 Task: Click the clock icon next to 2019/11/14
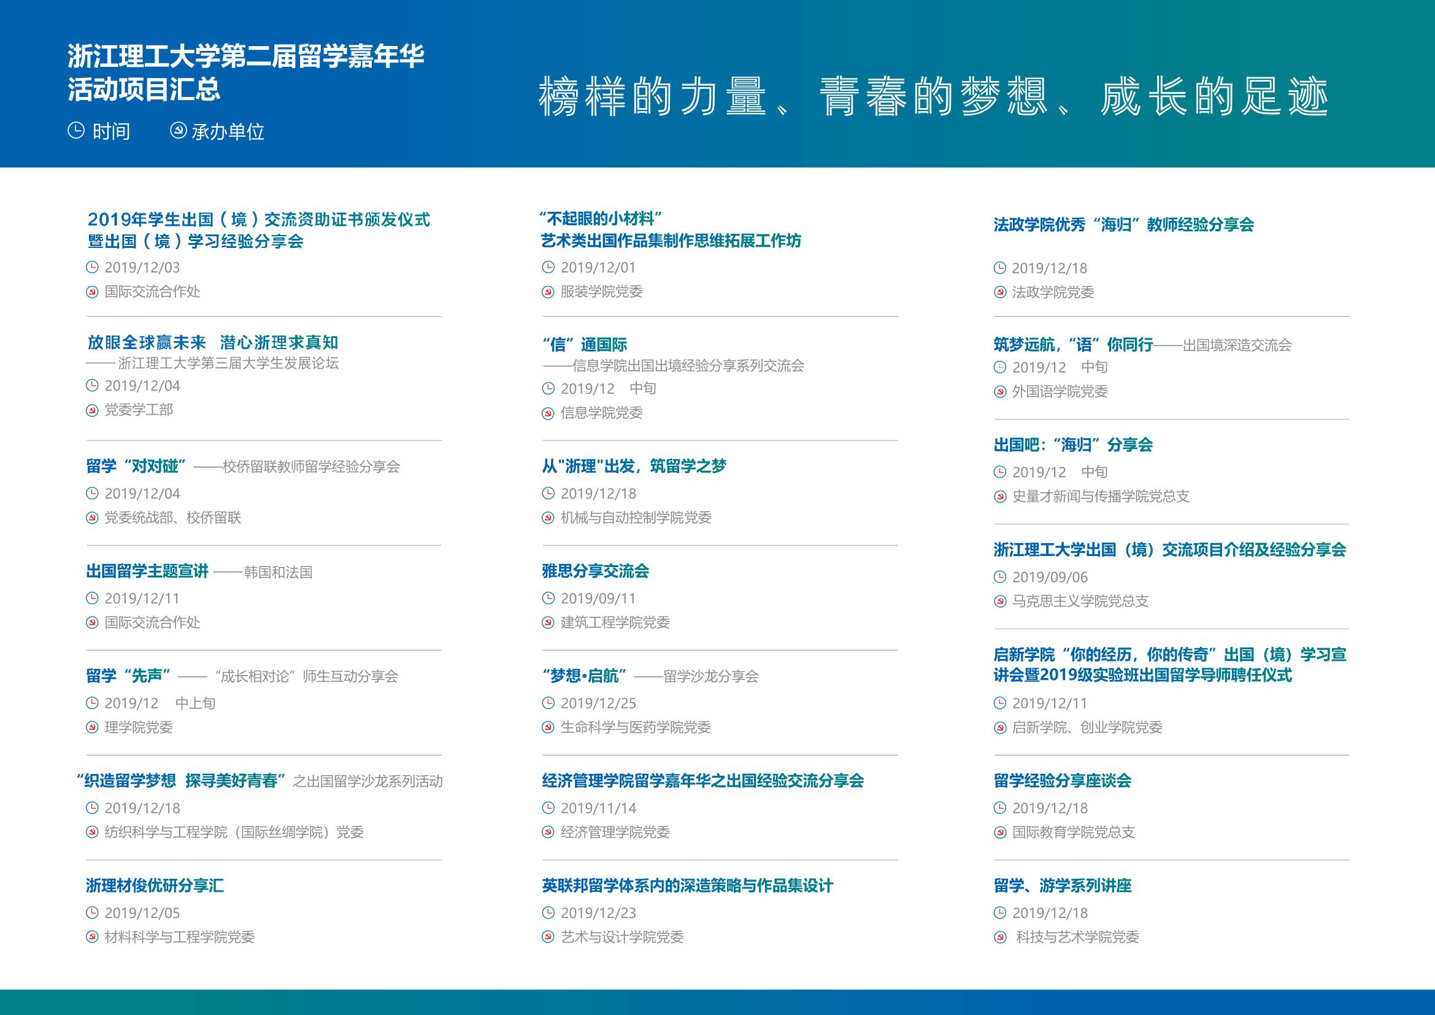(548, 808)
